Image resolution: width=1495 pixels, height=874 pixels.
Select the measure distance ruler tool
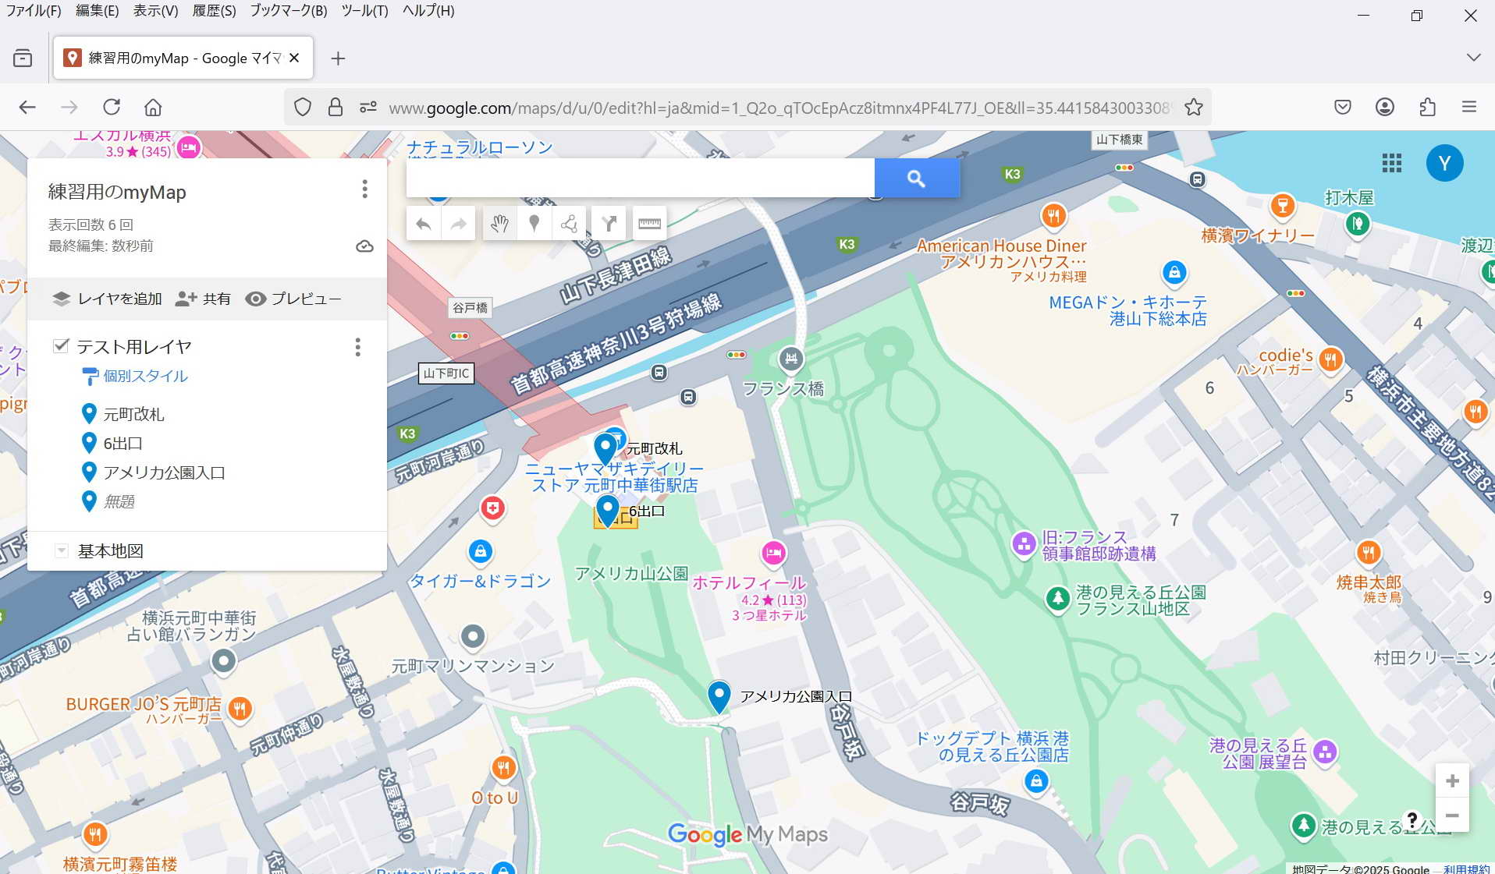[x=649, y=225]
